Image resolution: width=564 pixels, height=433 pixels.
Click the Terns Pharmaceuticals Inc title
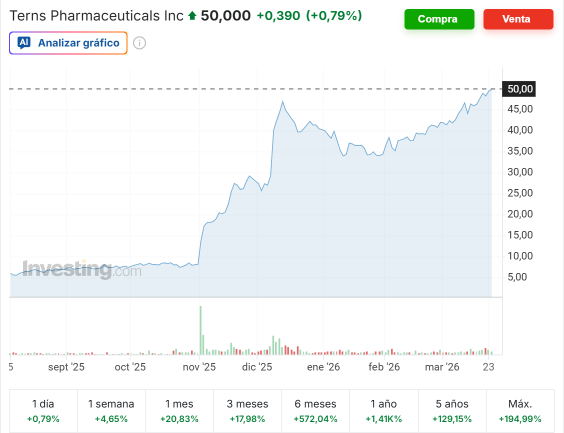tap(97, 16)
